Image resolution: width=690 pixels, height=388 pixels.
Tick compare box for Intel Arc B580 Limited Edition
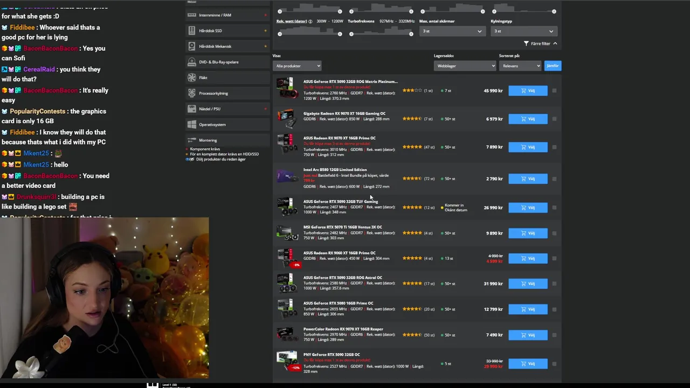coord(554,178)
